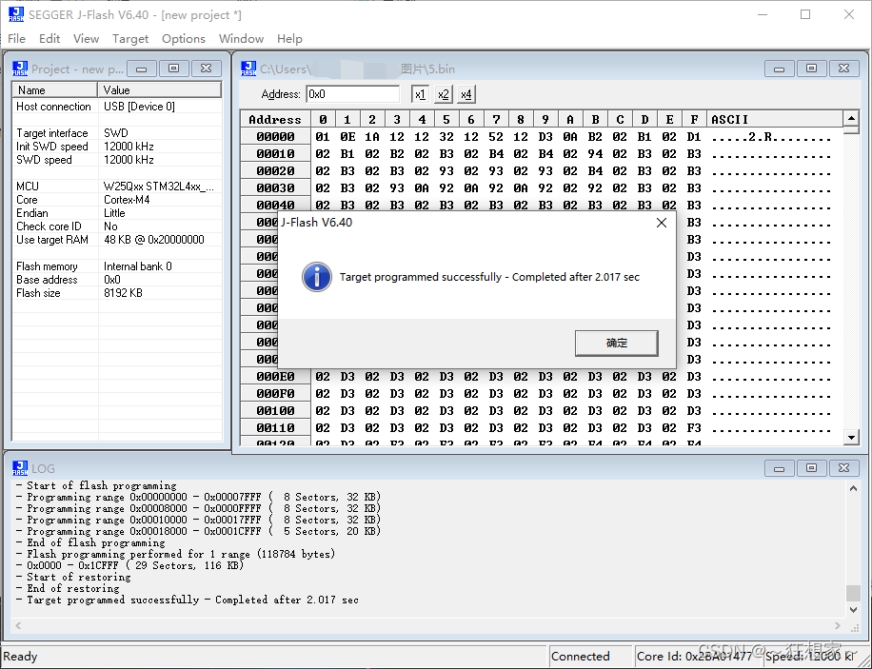Click address 00000 row in hex view
Image resolution: width=872 pixels, height=669 pixels.
(x=542, y=137)
